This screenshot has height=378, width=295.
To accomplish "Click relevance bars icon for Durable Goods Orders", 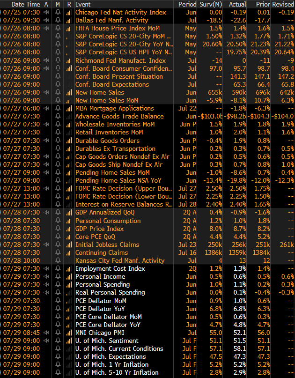I will (x=68, y=141).
